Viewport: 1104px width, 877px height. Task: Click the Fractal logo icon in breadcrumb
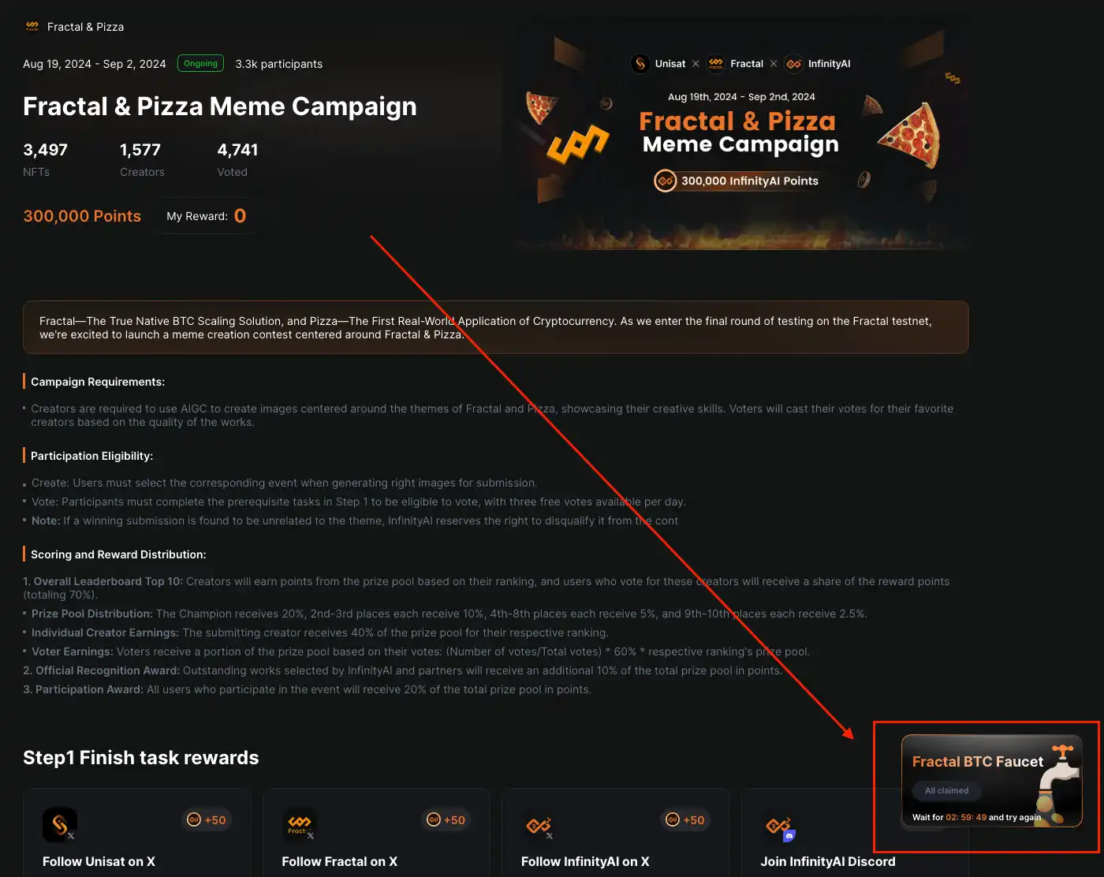pos(32,26)
